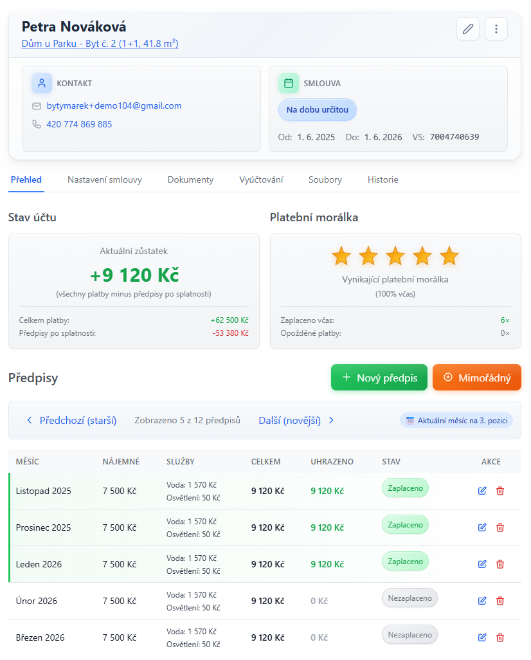This screenshot has width=531, height=660.
Task: Delete the Březen 2026 prescription
Action: click(500, 637)
